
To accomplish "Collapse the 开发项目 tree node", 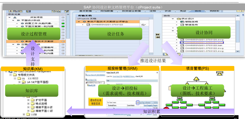I will pyautogui.click(x=9, y=17).
